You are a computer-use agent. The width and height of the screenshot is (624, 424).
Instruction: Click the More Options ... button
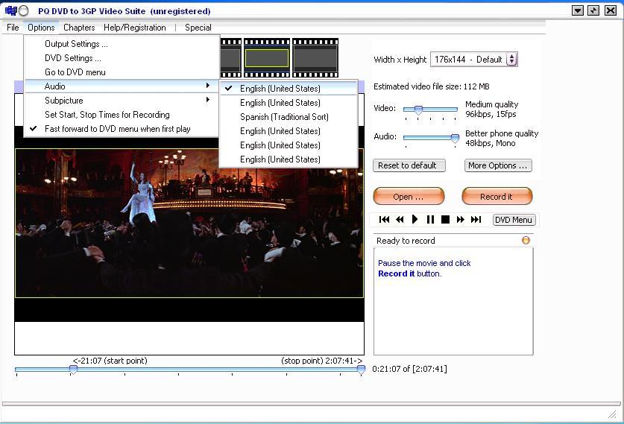tap(498, 165)
